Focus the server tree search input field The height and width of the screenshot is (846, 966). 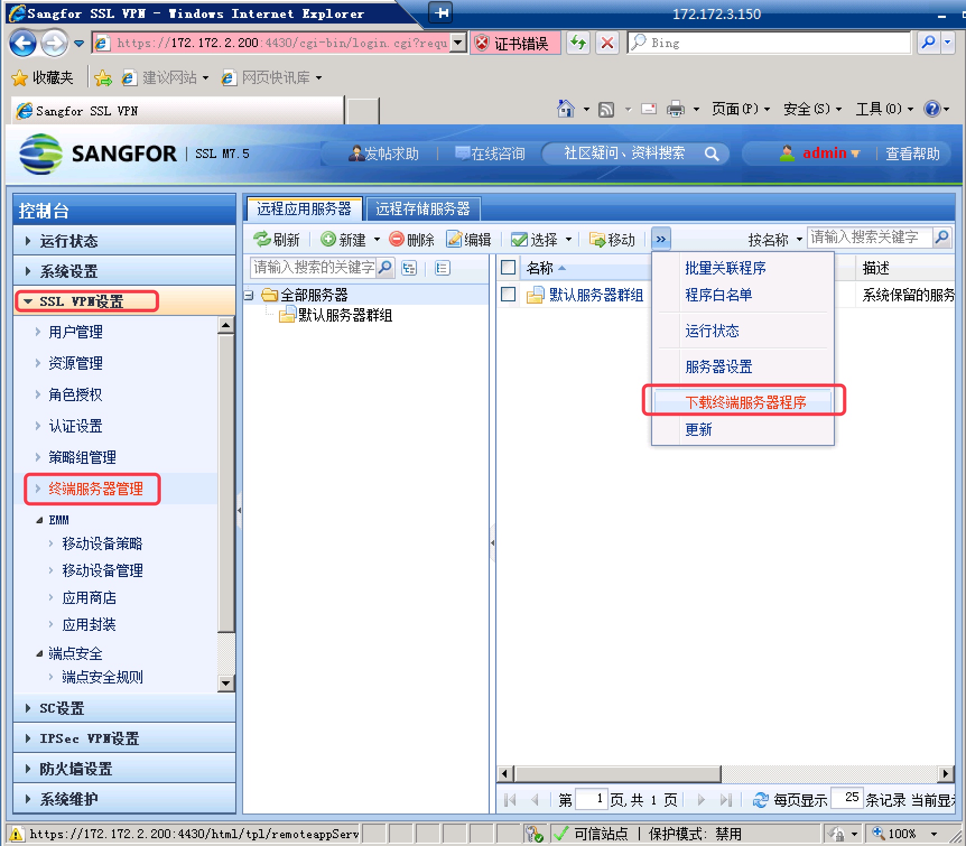[314, 268]
